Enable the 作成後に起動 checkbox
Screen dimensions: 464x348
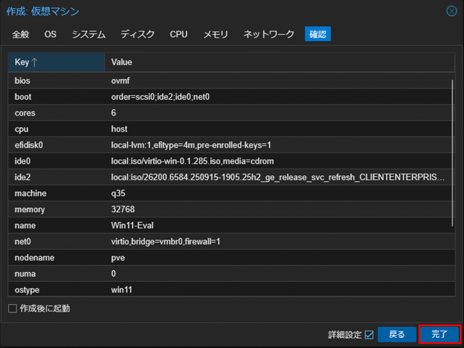[x=13, y=309]
